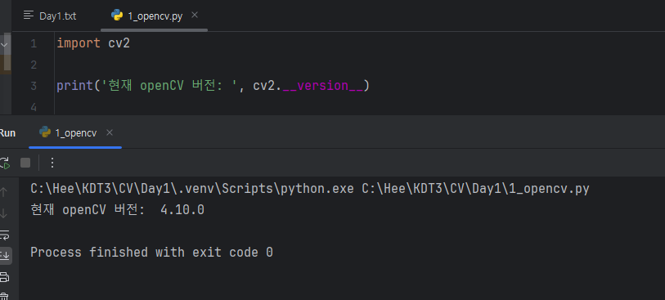
Task: Expand the chevron at the left window edge
Action: point(4,44)
